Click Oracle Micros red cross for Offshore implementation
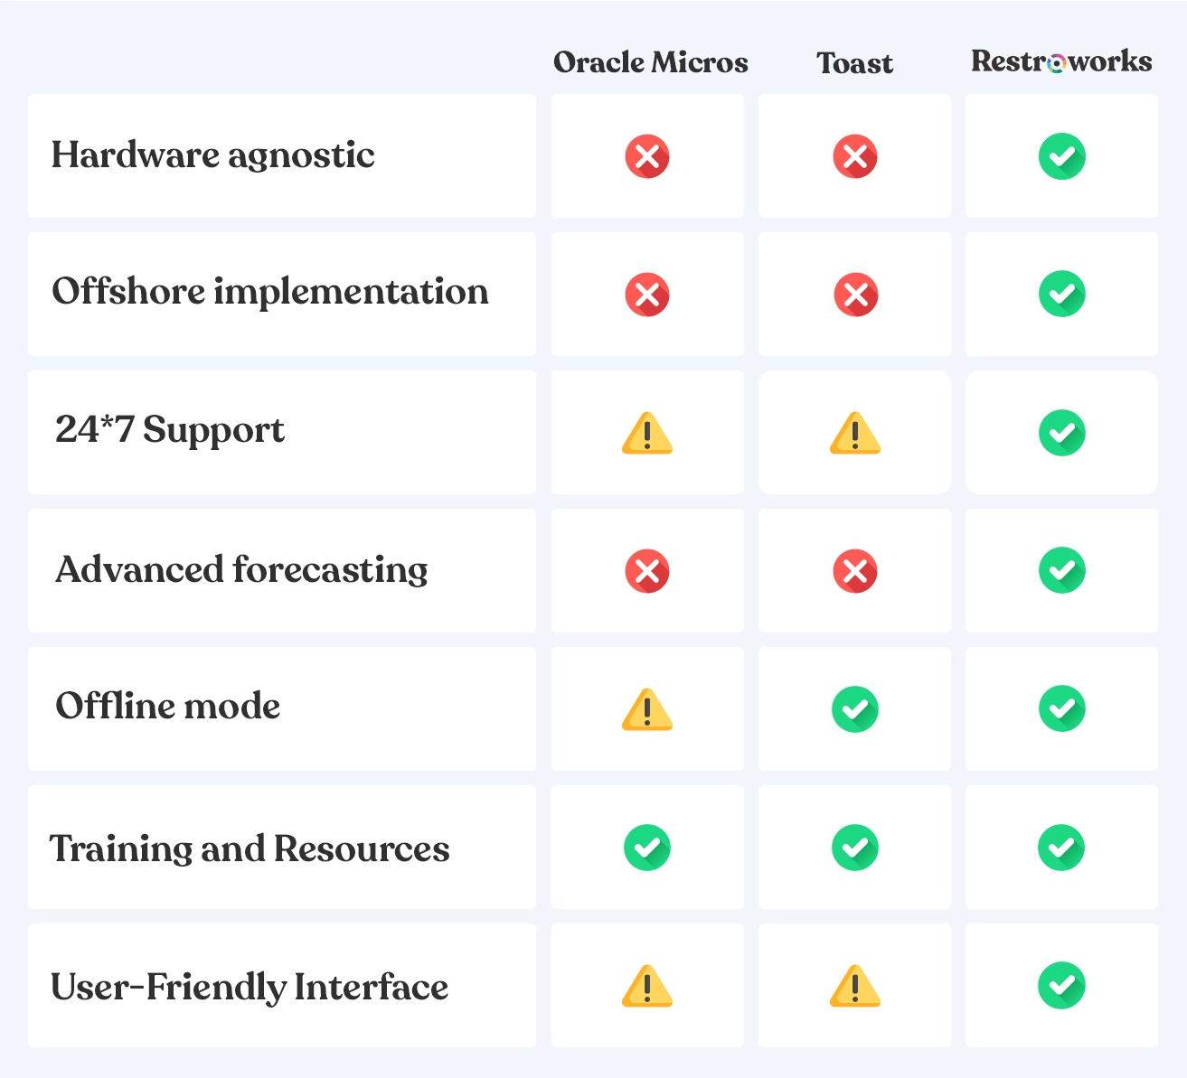 647,295
